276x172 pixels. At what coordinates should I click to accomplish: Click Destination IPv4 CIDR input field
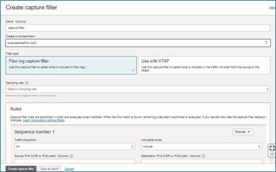201,161
